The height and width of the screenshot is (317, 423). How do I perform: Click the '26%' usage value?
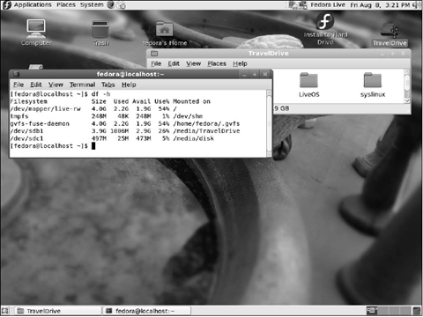tap(164, 131)
